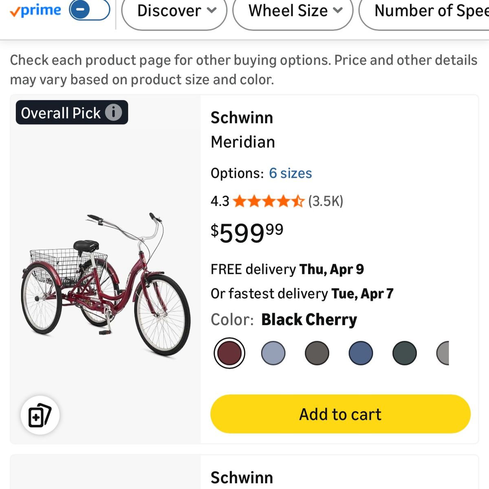This screenshot has width=489, height=489.
Task: Toggle the Prime filter switch
Action: click(89, 10)
